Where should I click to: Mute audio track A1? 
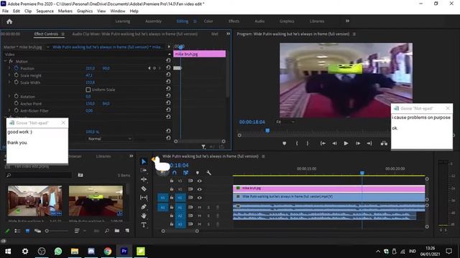(x=200, y=207)
